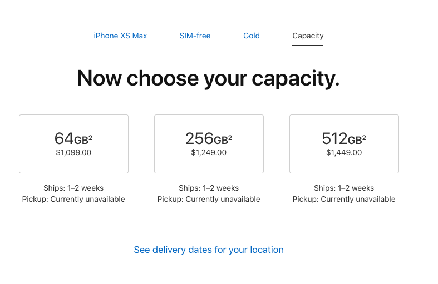Open the Gold finish step
This screenshot has width=438, height=284.
click(x=252, y=36)
